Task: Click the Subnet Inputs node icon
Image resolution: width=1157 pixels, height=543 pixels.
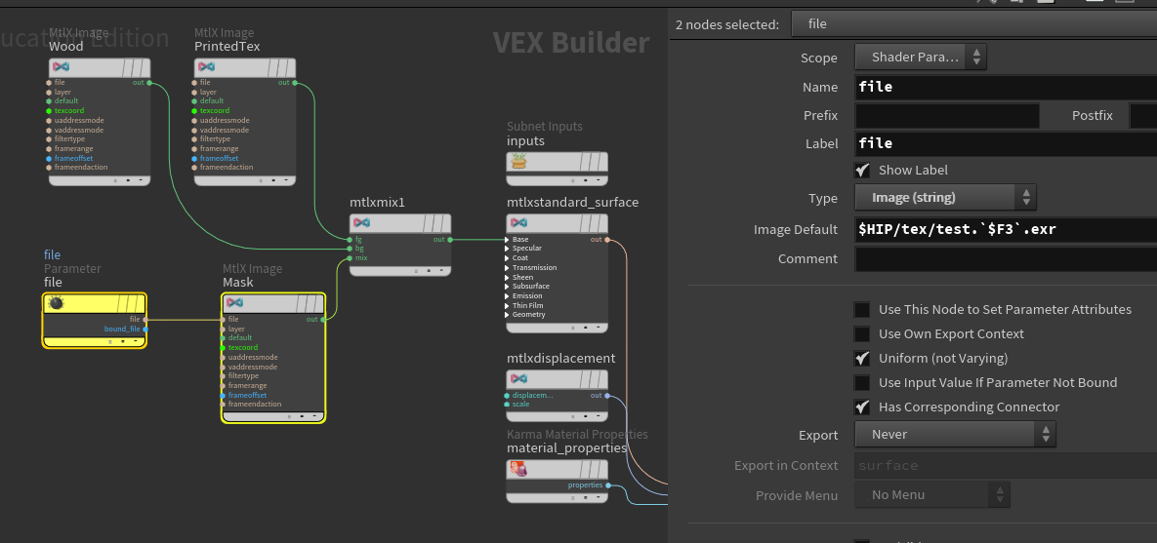Action: tap(518, 162)
